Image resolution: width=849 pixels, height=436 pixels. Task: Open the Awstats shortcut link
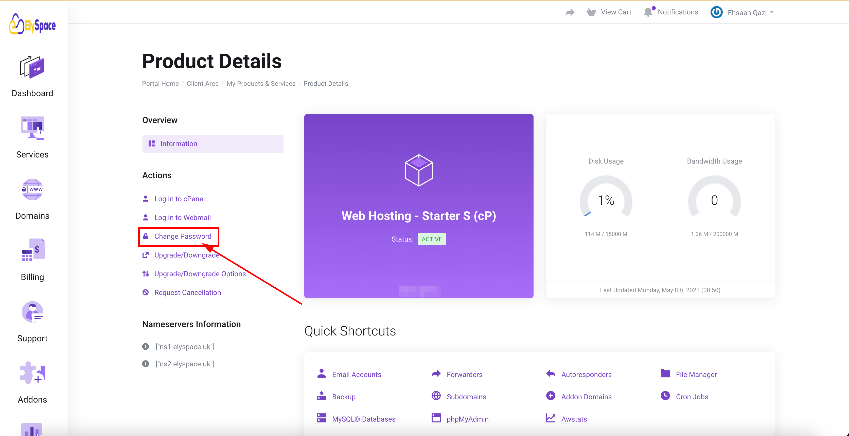click(574, 419)
